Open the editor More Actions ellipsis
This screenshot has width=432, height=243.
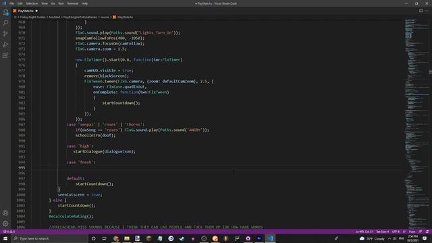click(x=427, y=11)
